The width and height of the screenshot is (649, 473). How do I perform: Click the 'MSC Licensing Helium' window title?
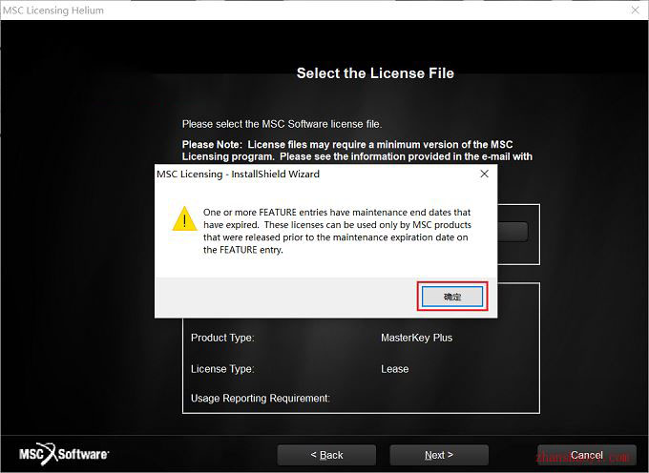[53, 10]
